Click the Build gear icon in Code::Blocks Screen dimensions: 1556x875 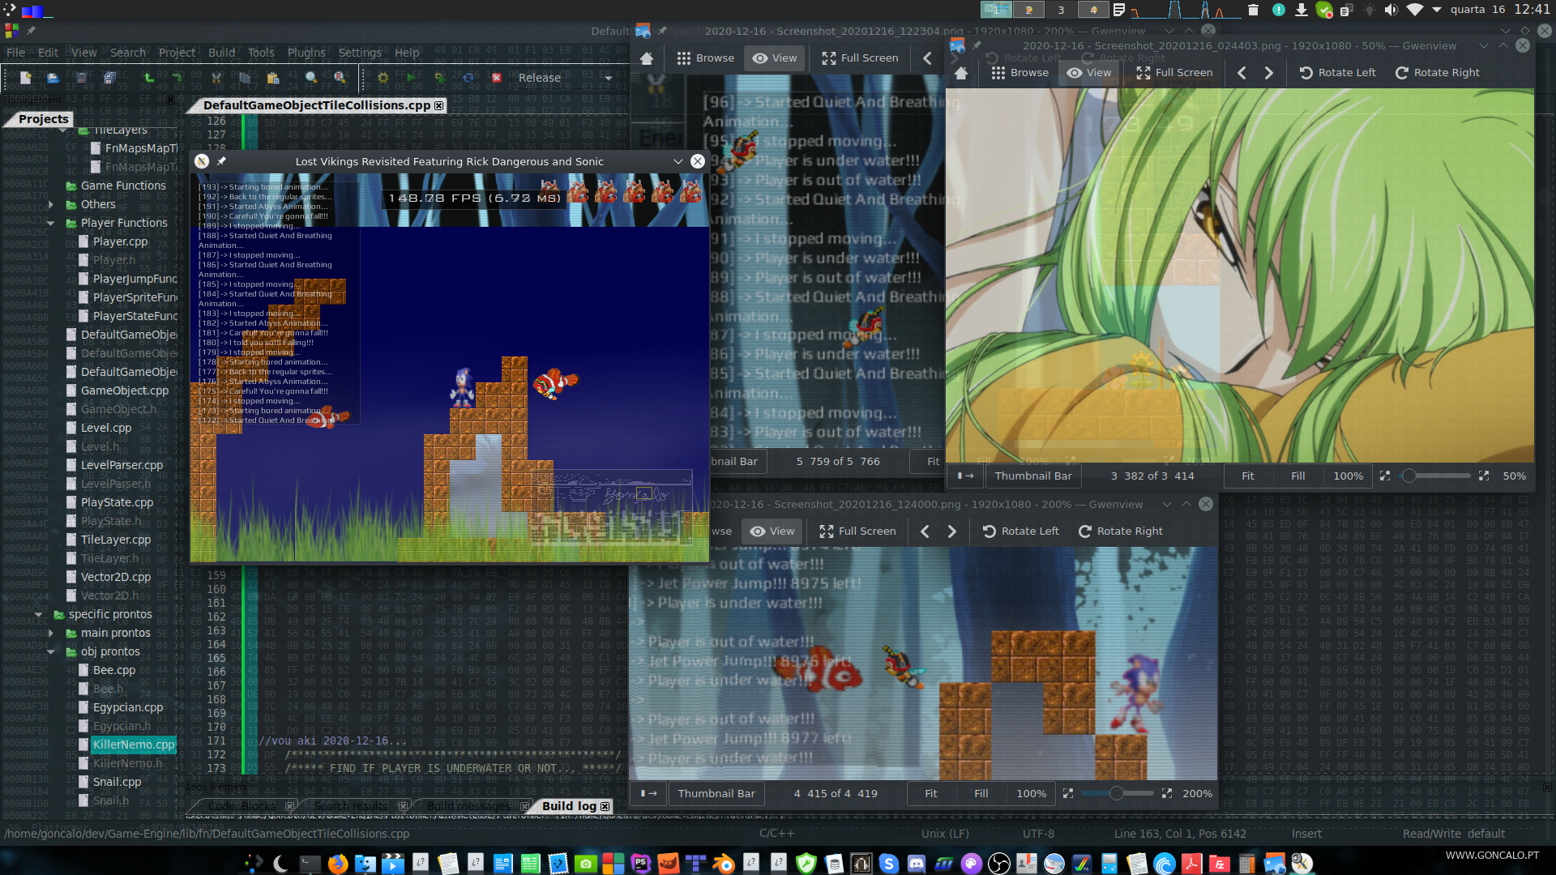coord(383,78)
